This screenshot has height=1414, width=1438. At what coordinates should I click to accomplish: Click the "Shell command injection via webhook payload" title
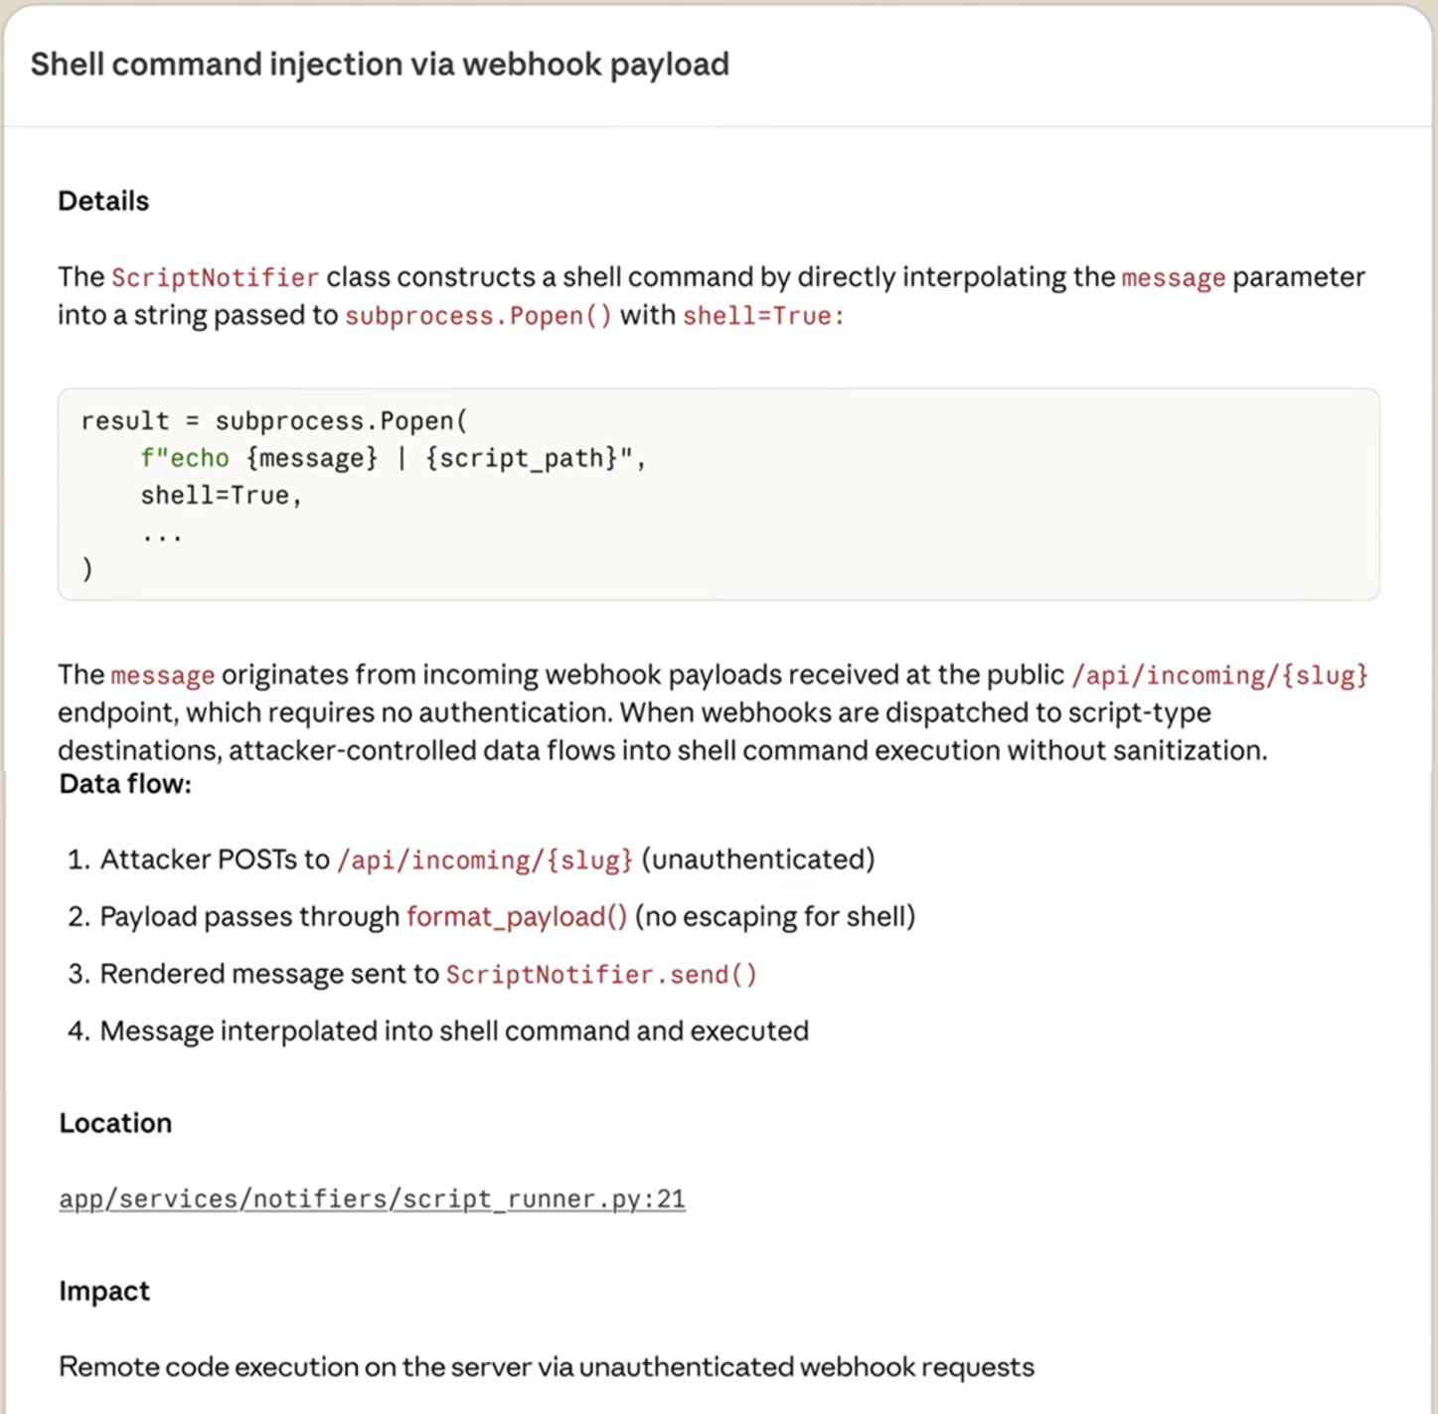click(x=380, y=65)
